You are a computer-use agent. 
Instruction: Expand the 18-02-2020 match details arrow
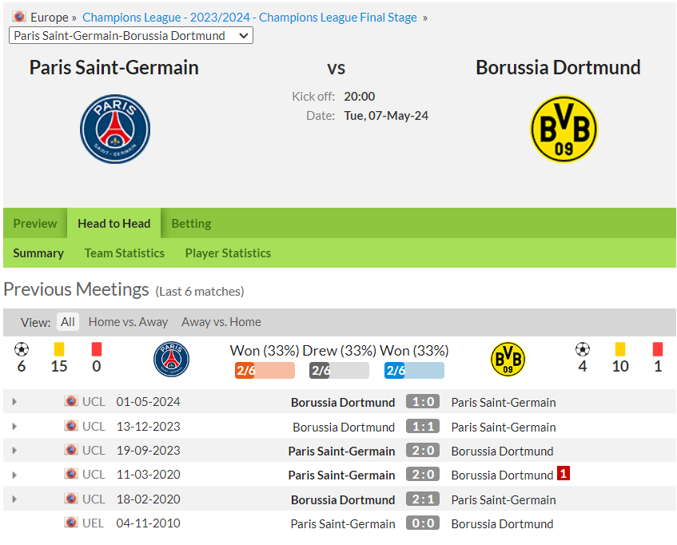pyautogui.click(x=14, y=499)
